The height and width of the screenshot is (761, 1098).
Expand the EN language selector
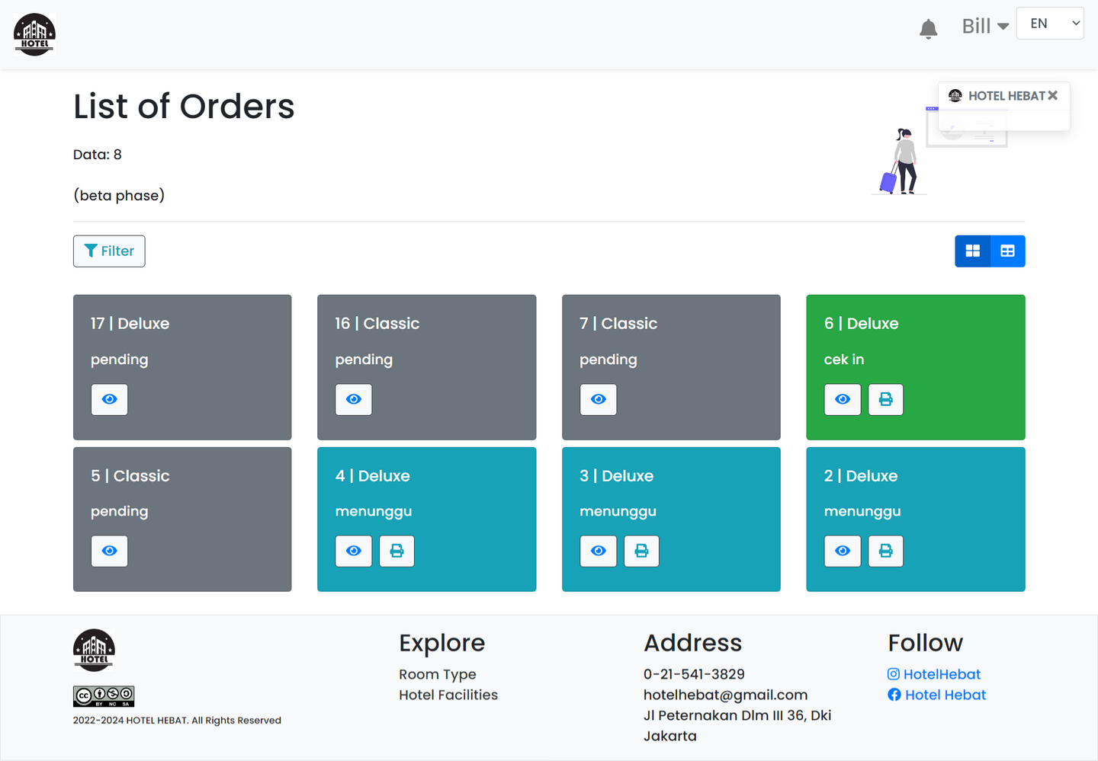point(1050,24)
